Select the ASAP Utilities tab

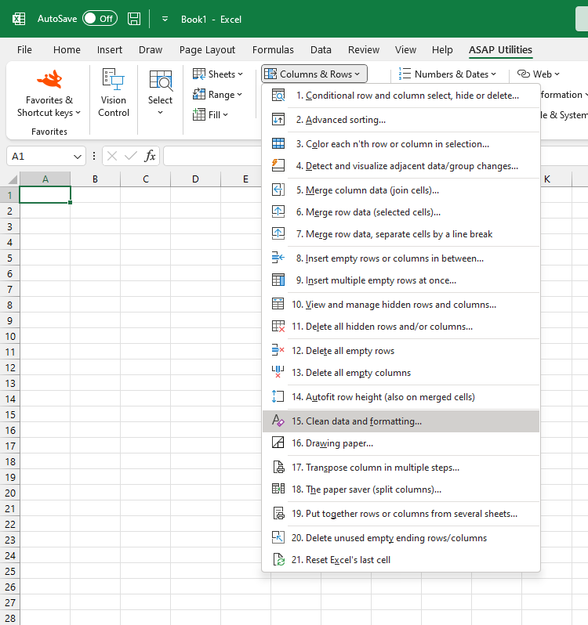point(500,50)
